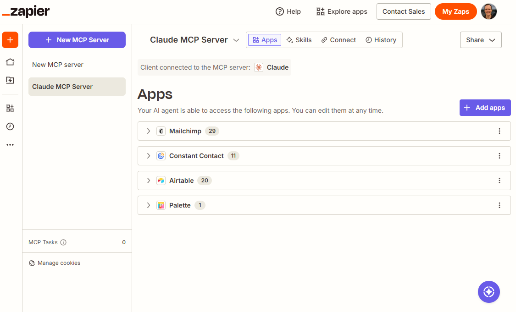Click the Airtable app icon
Image resolution: width=516 pixels, height=312 pixels.
coord(161,181)
